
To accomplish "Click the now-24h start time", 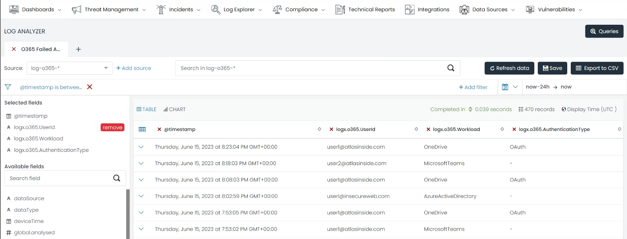I will pyautogui.click(x=538, y=87).
